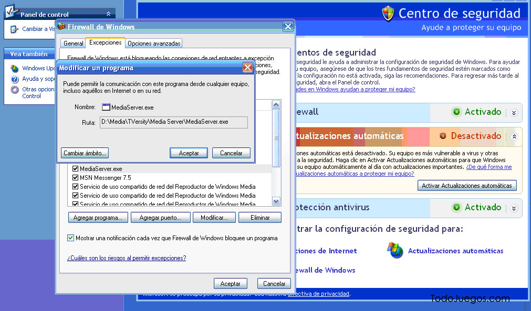Click the Modificar button
Image resolution: width=531 pixels, height=311 pixels.
click(x=214, y=218)
